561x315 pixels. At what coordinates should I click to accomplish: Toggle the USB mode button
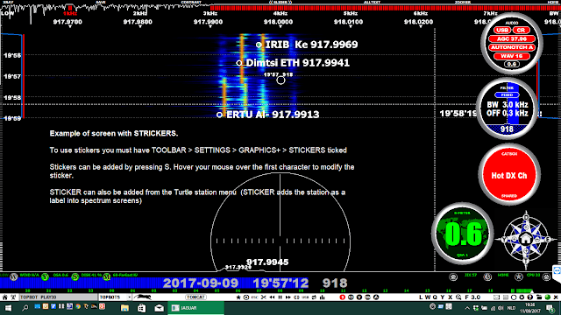coord(502,31)
